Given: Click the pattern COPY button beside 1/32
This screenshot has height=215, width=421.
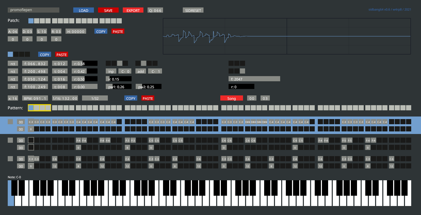Looking at the screenshot, I should click(x=131, y=98).
